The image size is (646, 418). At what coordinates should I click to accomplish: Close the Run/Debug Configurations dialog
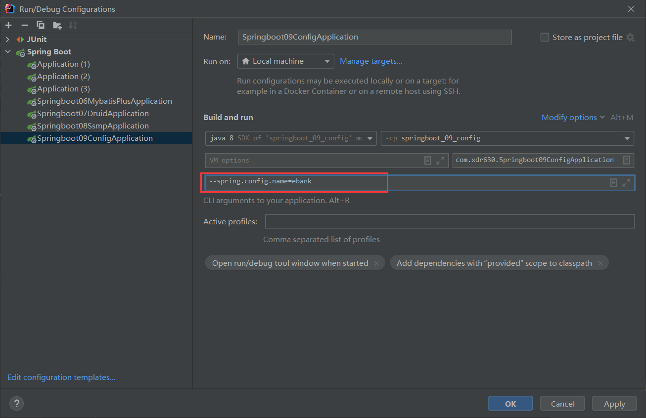click(x=631, y=9)
